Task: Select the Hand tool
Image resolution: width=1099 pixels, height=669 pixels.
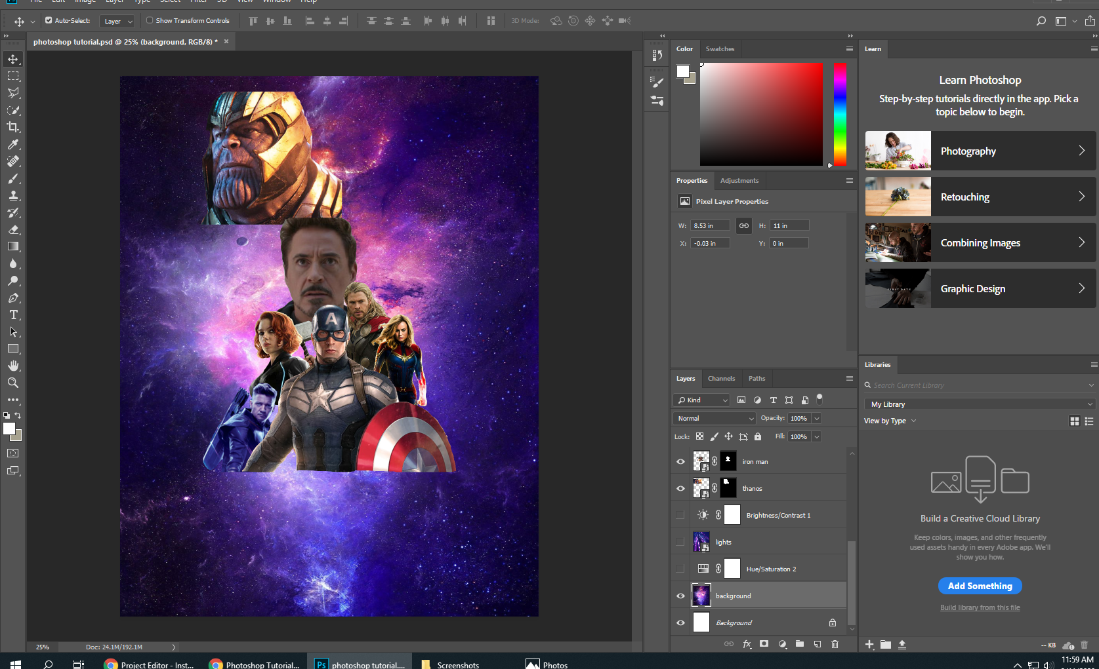Action: [13, 366]
